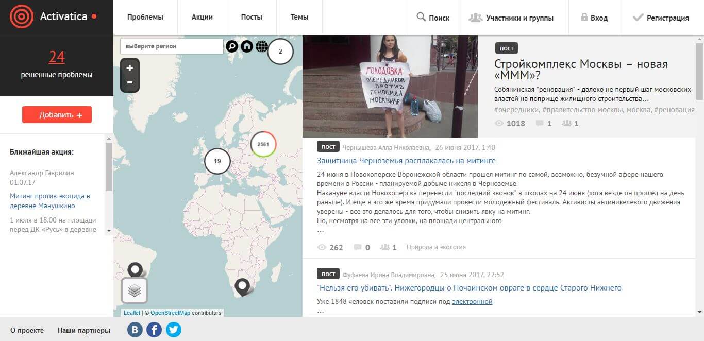704x341 pixels.
Task: Click the map search magnifier icon
Action: pyautogui.click(x=232, y=46)
